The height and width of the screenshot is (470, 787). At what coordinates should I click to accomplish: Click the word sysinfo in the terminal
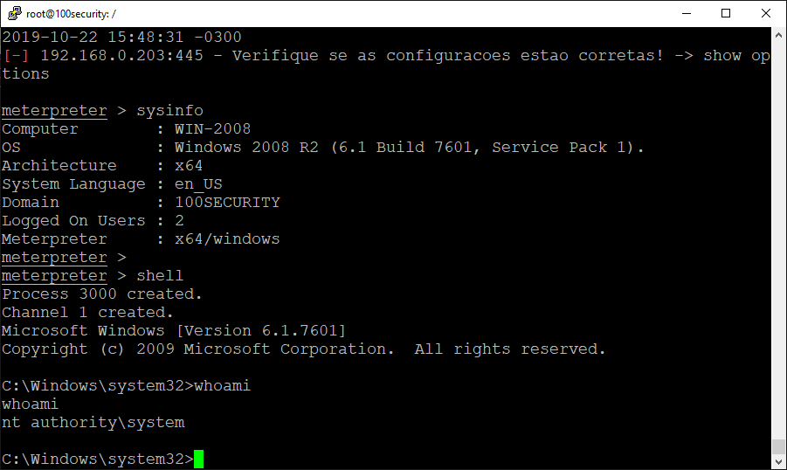170,110
